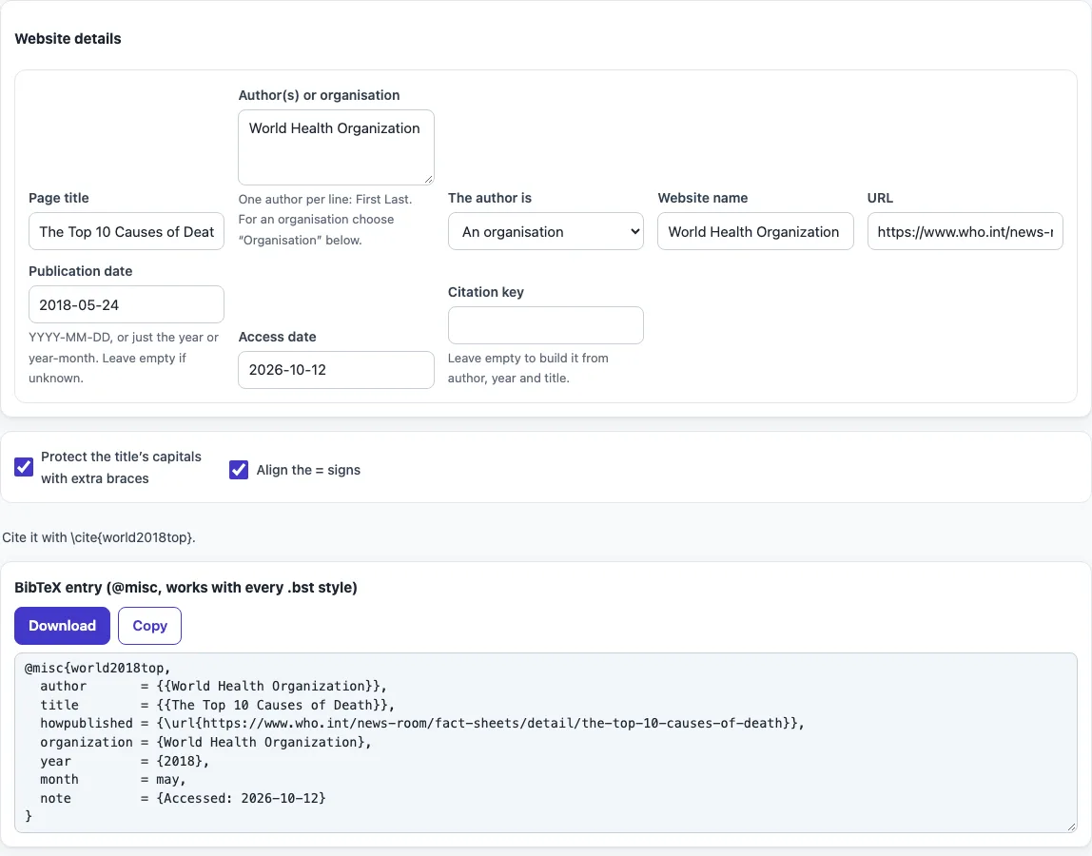Click the 'The author is' label
This screenshot has height=856, width=1092.
point(490,199)
